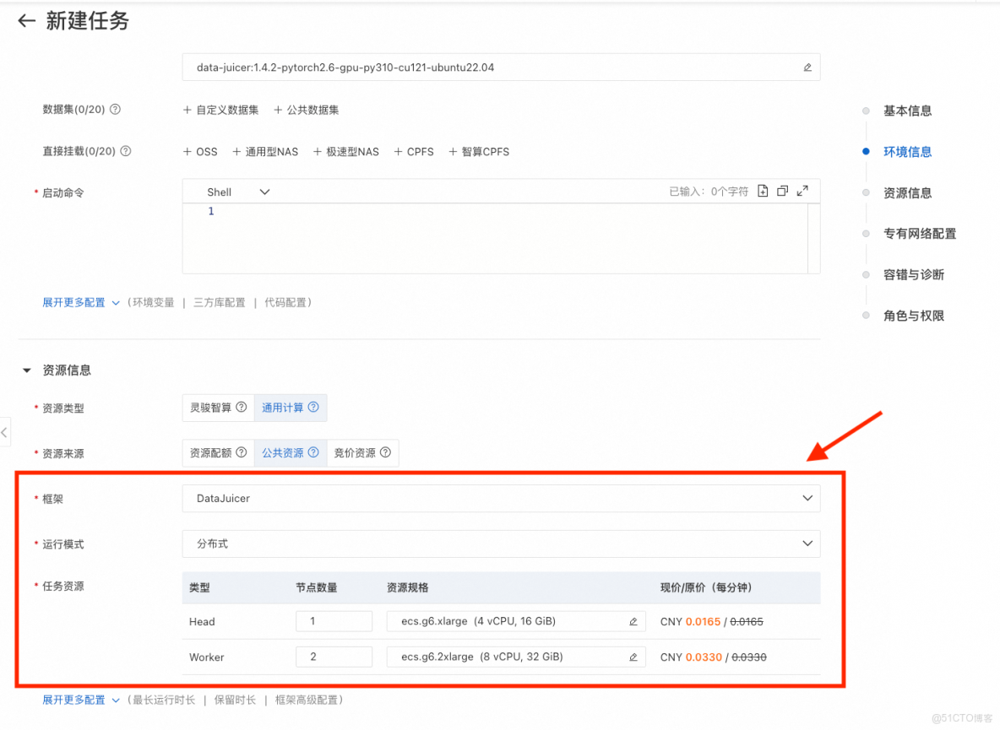This screenshot has width=1000, height=730.
Task: Click the edit pencil on the data-juicer image field
Action: tap(807, 68)
